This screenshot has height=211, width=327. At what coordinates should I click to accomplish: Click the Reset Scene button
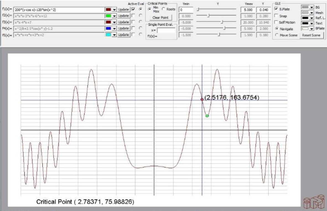pos(312,35)
